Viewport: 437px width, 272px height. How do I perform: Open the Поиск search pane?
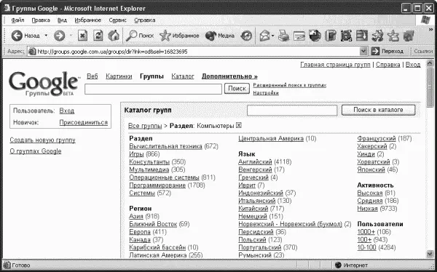pyautogui.click(x=140, y=36)
